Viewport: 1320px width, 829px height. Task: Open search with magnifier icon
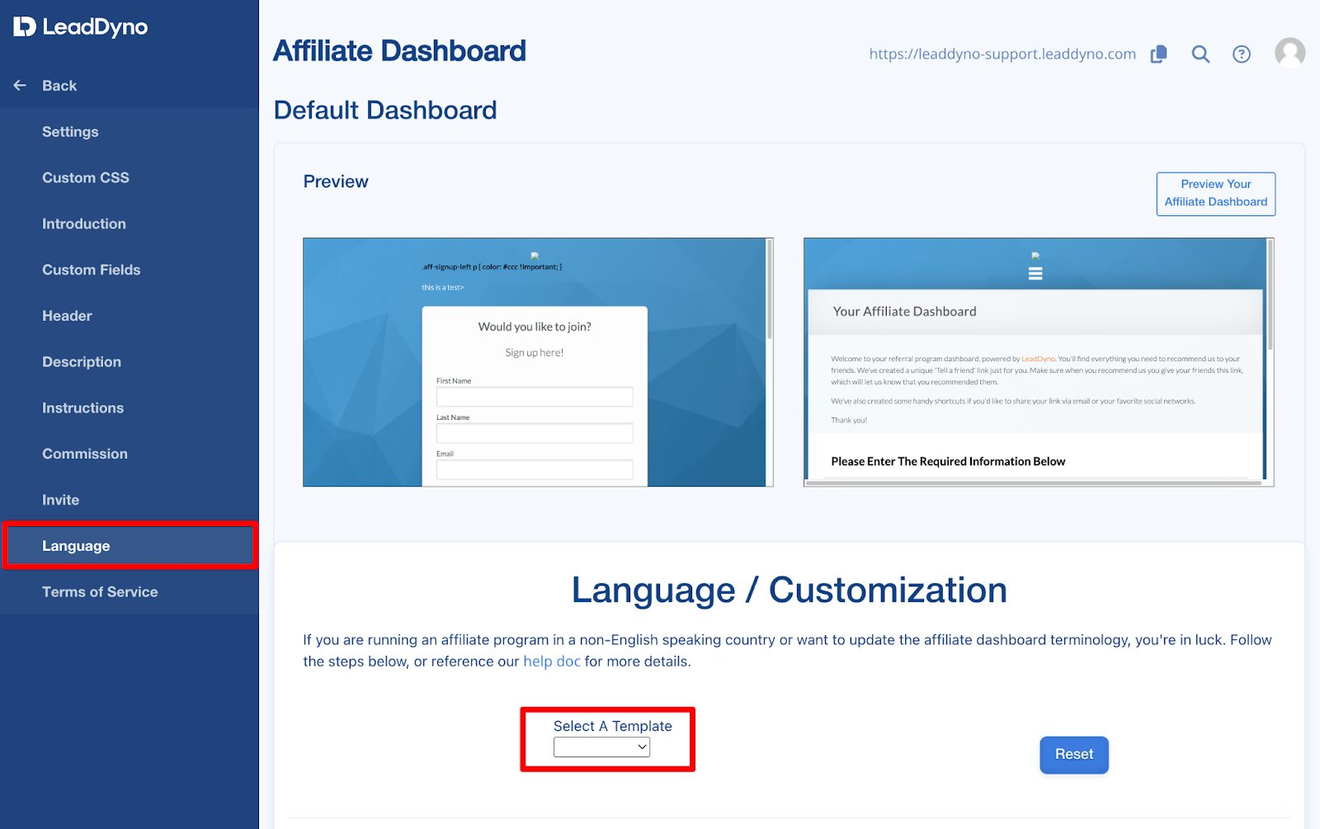pyautogui.click(x=1200, y=54)
